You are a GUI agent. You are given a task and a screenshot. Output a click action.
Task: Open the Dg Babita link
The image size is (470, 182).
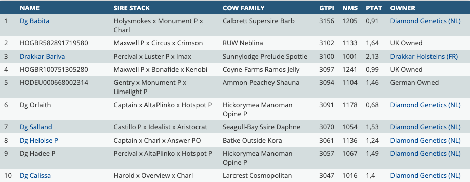tap(34, 21)
